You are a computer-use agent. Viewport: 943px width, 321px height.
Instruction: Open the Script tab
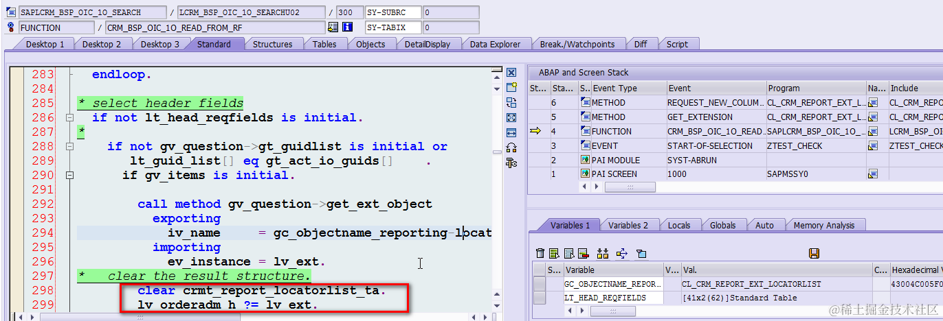click(677, 44)
